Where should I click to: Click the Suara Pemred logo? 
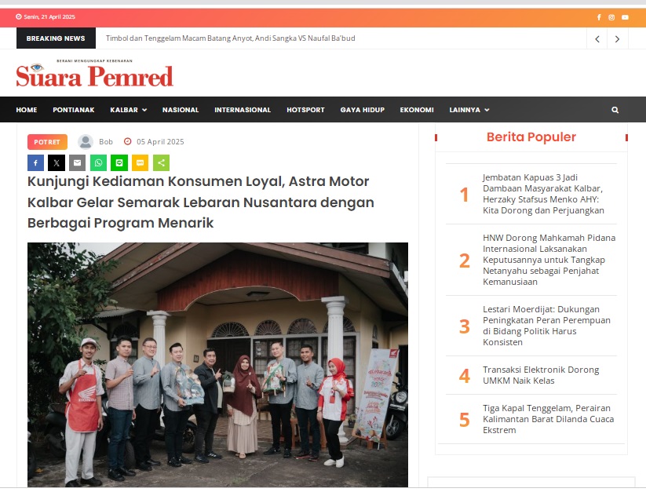click(95, 73)
